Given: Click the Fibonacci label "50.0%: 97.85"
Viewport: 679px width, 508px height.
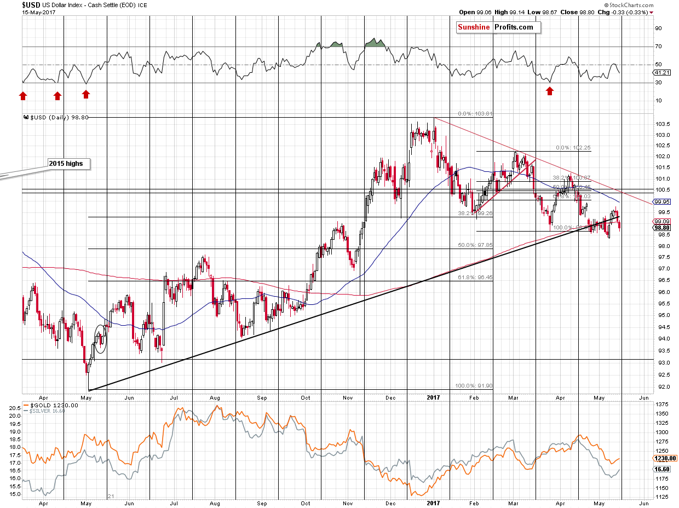Looking at the screenshot, I should 476,245.
